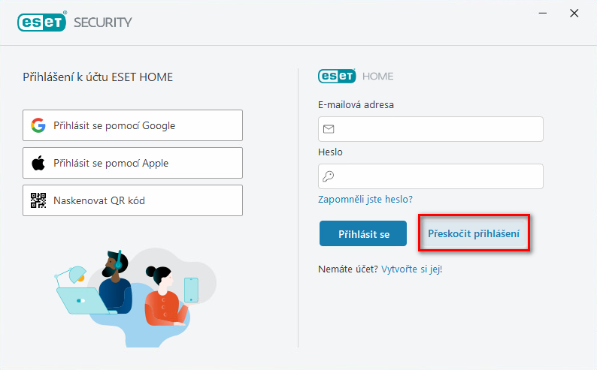Choose "Přihlásit se pomocí Google" text
Screen dimensions: 597x370
pyautogui.click(x=114, y=125)
